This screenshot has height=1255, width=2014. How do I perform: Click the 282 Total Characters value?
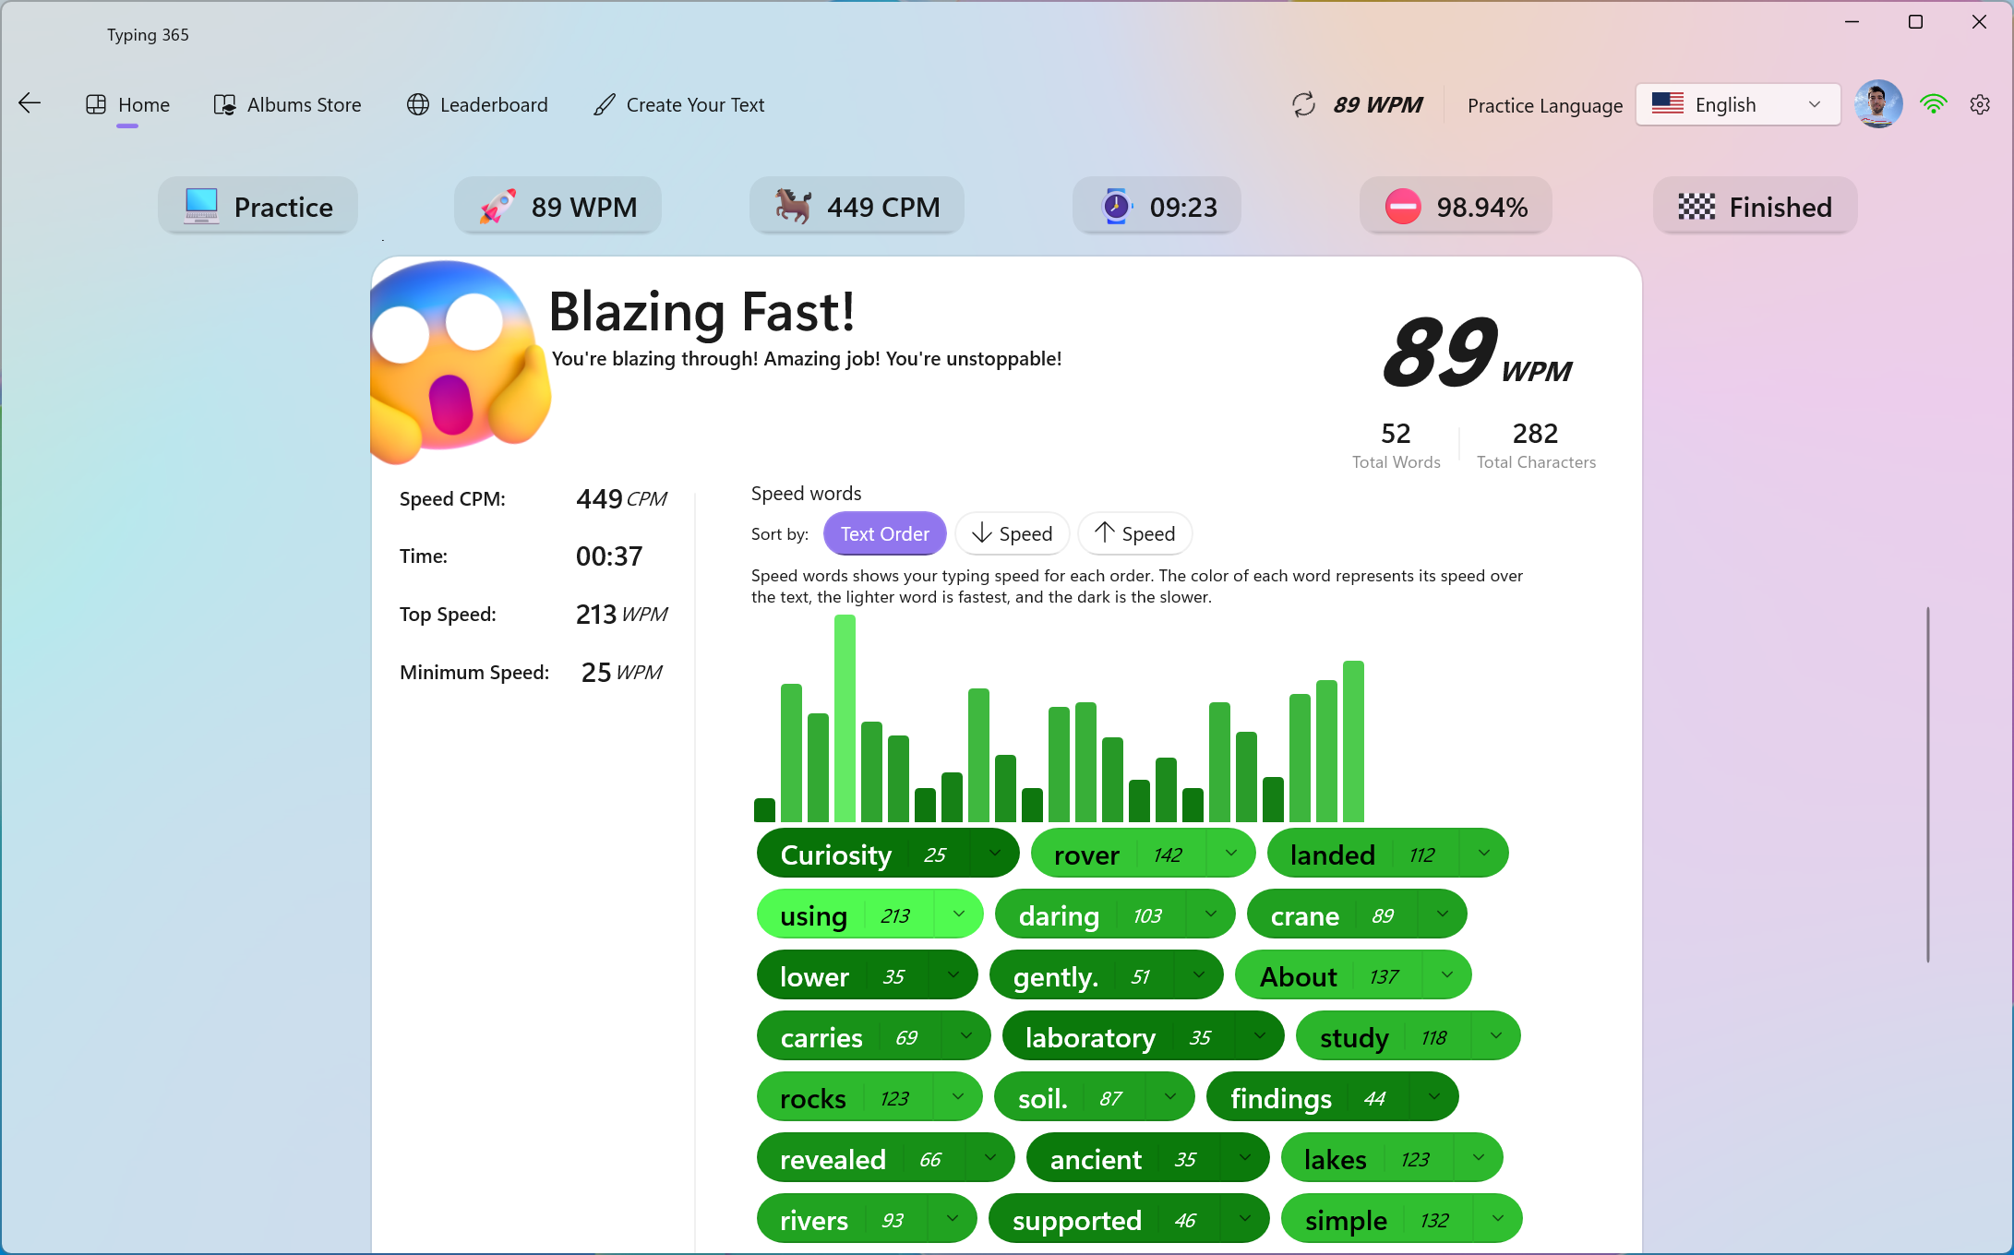coord(1535,433)
